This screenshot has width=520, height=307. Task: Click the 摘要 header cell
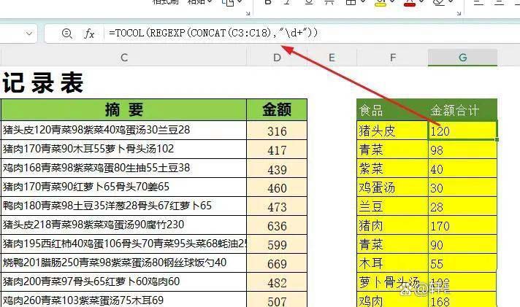coord(124,109)
